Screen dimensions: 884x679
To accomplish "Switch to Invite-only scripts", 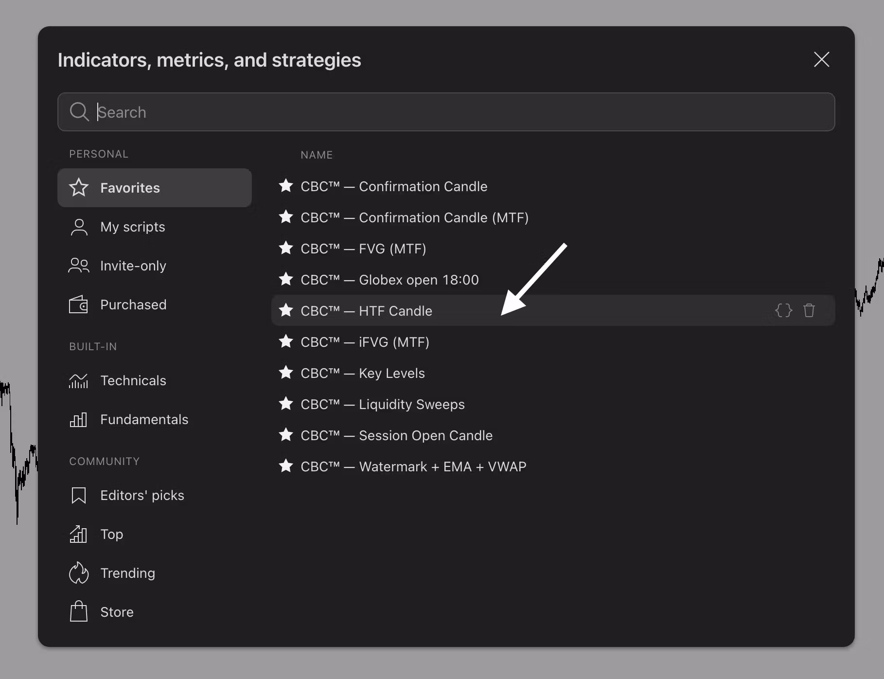I will click(133, 266).
